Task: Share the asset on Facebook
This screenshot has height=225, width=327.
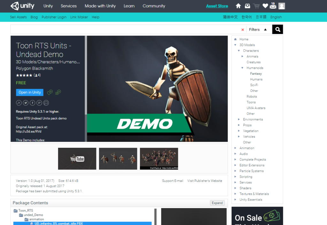Action: tap(32, 103)
